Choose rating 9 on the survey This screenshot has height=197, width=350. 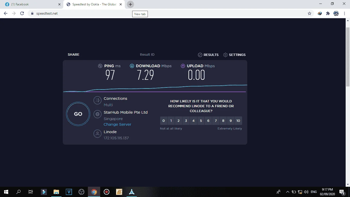point(231,121)
